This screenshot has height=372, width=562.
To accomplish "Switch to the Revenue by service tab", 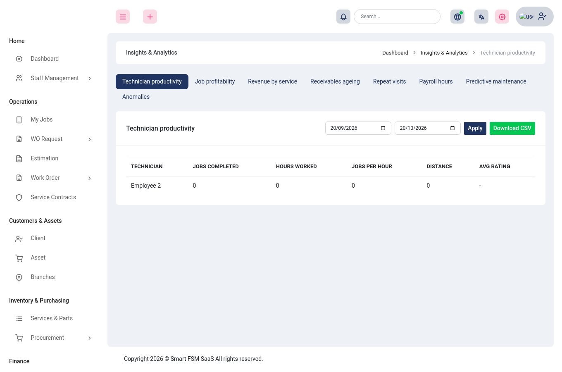I will [273, 81].
